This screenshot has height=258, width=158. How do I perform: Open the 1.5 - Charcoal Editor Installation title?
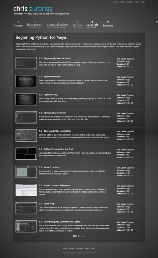coord(55,131)
